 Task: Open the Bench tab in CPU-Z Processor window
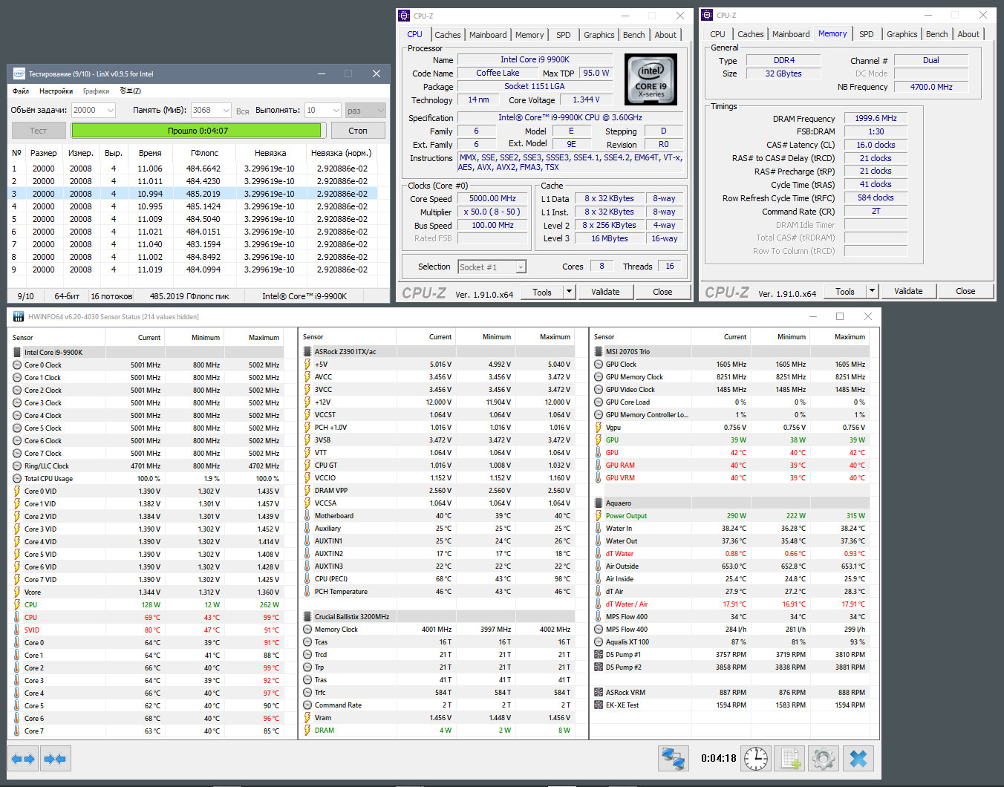[633, 35]
